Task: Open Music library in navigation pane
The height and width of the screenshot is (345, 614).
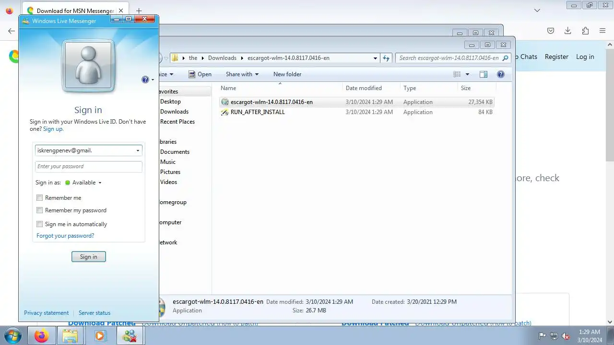Action: click(x=168, y=162)
